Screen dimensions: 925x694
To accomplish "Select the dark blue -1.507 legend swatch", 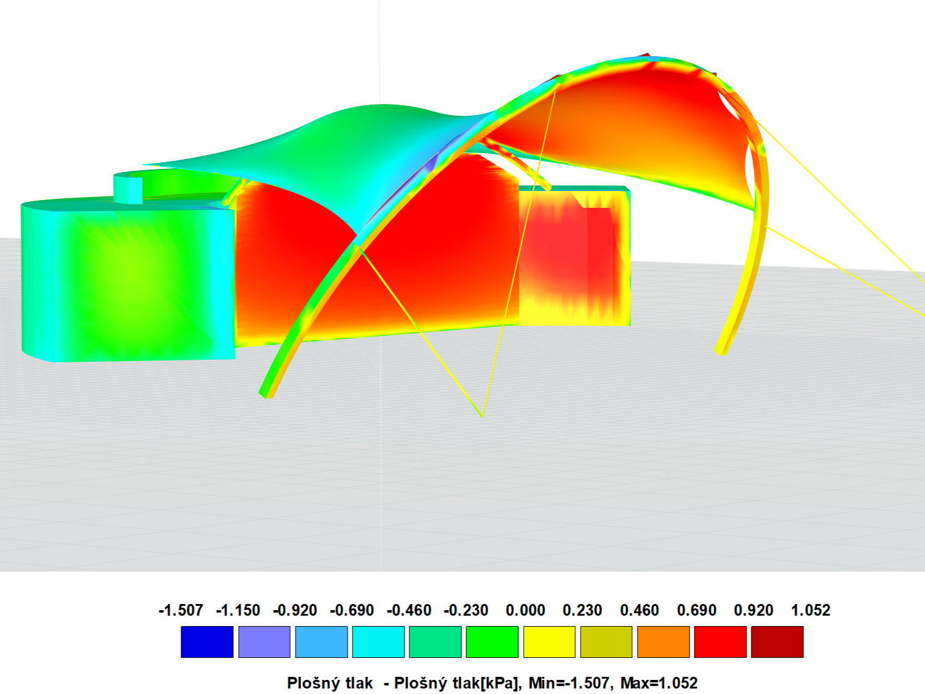I will tap(207, 641).
